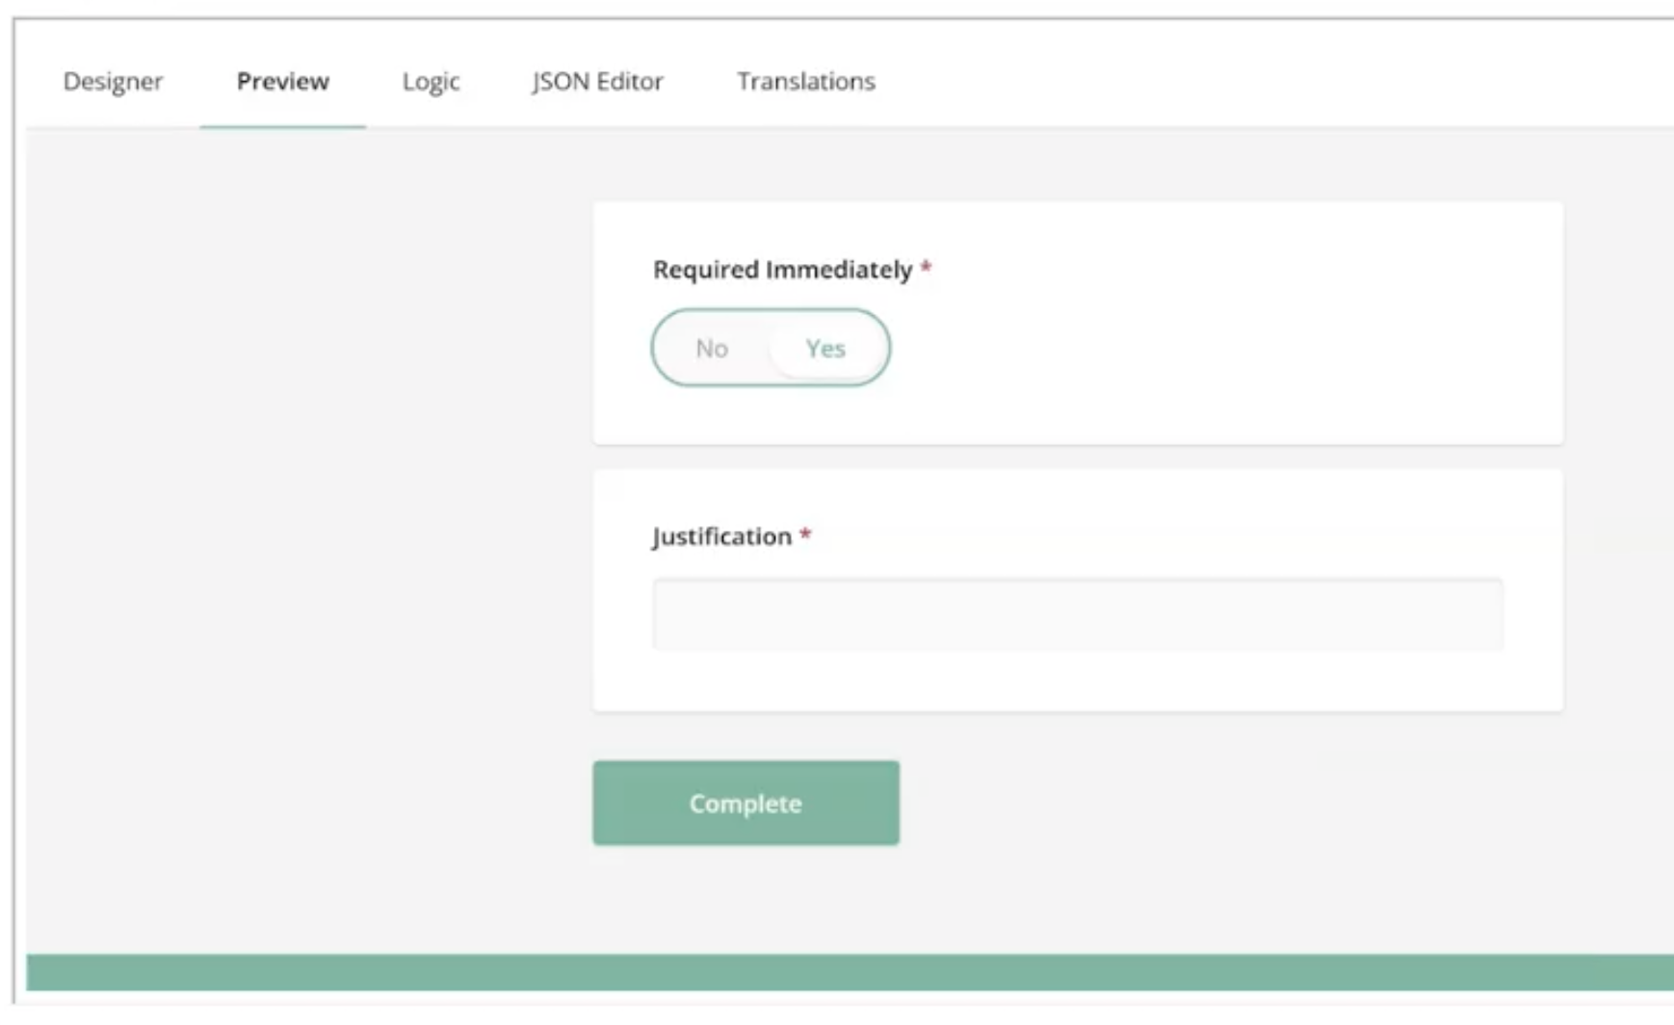The height and width of the screenshot is (1025, 1674).
Task: Choose Yes for Required Immediately
Action: pyautogui.click(x=825, y=349)
